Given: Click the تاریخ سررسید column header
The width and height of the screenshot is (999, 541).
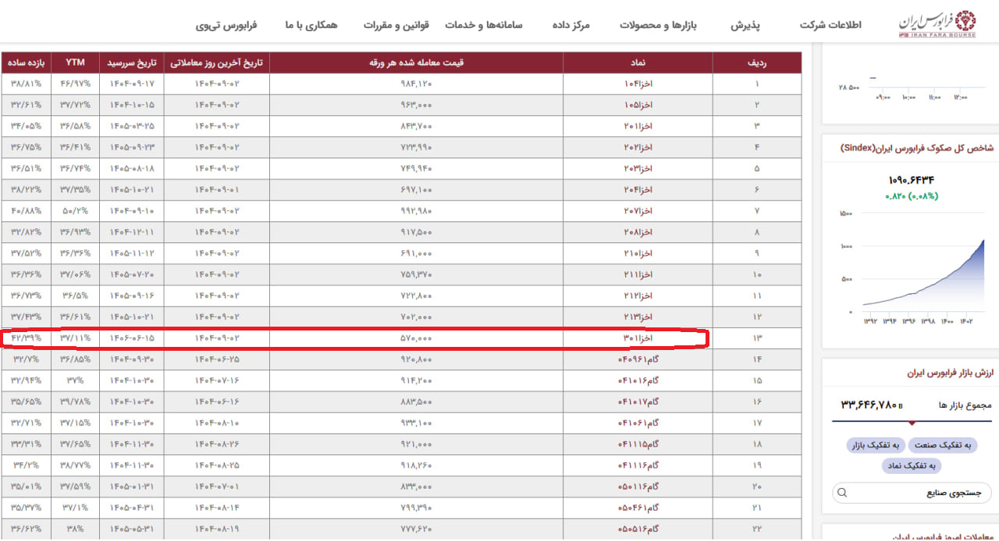Looking at the screenshot, I should point(131,62).
